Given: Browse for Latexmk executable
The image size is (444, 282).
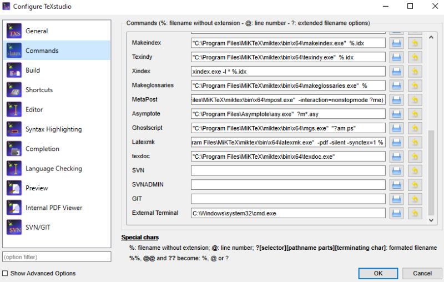Looking at the screenshot, I should [396, 142].
